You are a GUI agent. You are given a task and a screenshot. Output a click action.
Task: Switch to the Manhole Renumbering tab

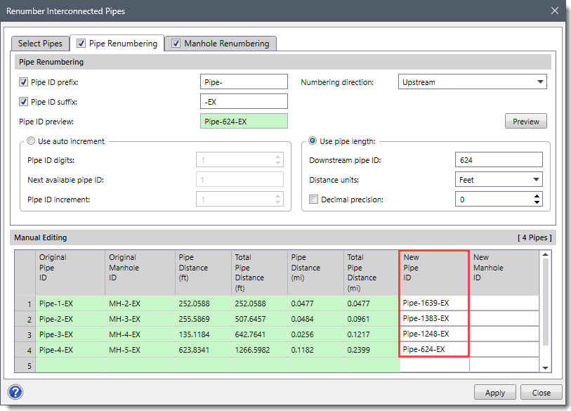[x=220, y=44]
